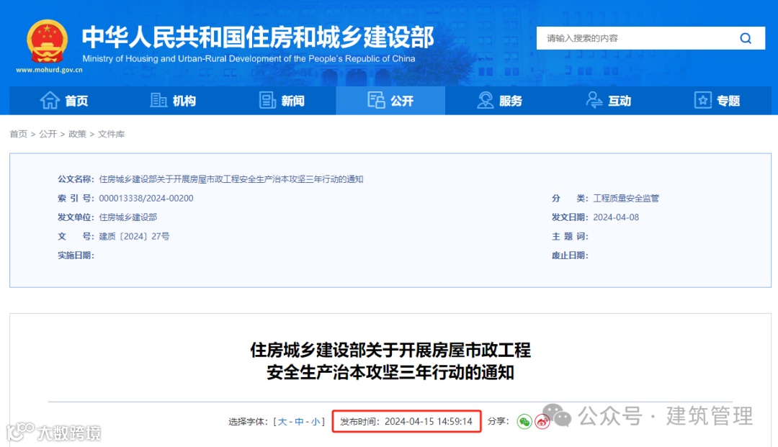Open the 互动 interaction icon
This screenshot has width=778, height=447.
[x=594, y=100]
